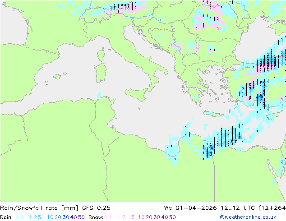Click the 'GFS 0.25' model label
Screen dimensions: 286x221
pos(96,208)
